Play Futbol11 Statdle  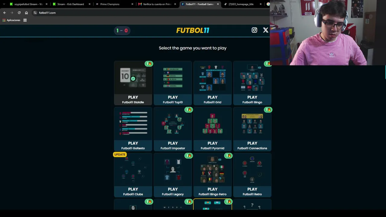133,83
